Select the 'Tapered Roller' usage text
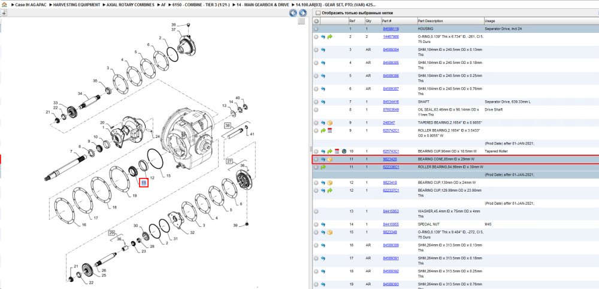The height and width of the screenshot is (289, 599). [496, 151]
